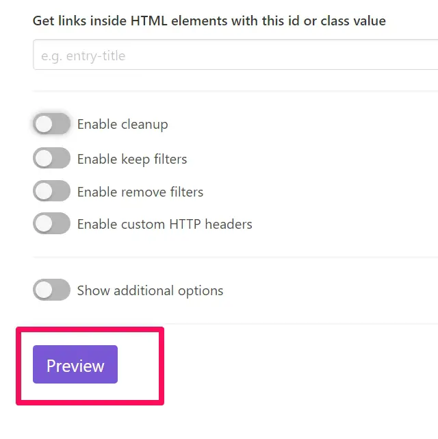Click the 'Enable remove filters' label text
The width and height of the screenshot is (438, 439).
pyautogui.click(x=140, y=192)
